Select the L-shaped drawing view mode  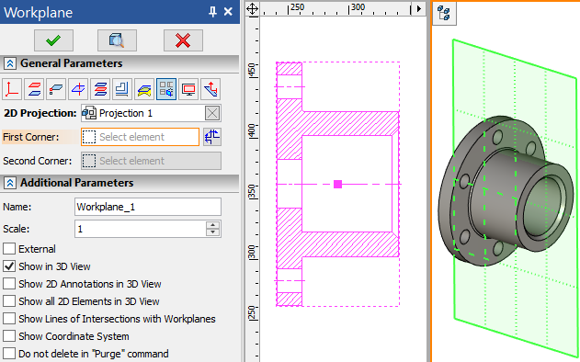coord(122,89)
